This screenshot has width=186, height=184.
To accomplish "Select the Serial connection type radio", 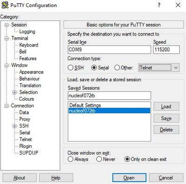I will [94, 68].
